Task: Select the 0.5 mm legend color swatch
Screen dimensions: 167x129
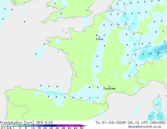Action: 11,126
